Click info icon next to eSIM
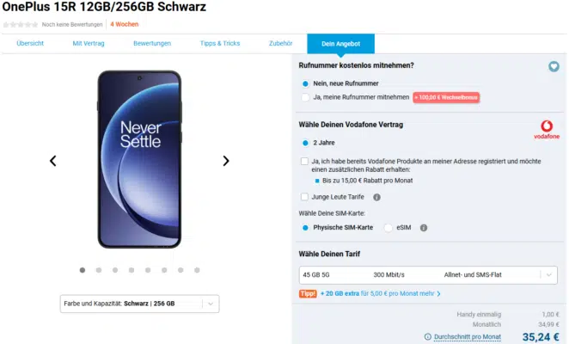Image resolution: width=569 pixels, height=344 pixels. [424, 228]
